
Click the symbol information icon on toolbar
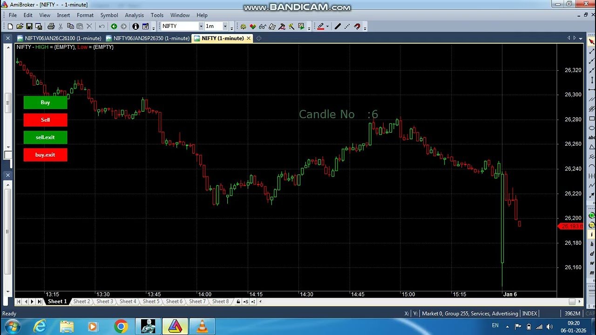tap(135, 26)
